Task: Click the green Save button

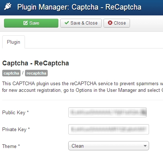Action: (x=31, y=23)
